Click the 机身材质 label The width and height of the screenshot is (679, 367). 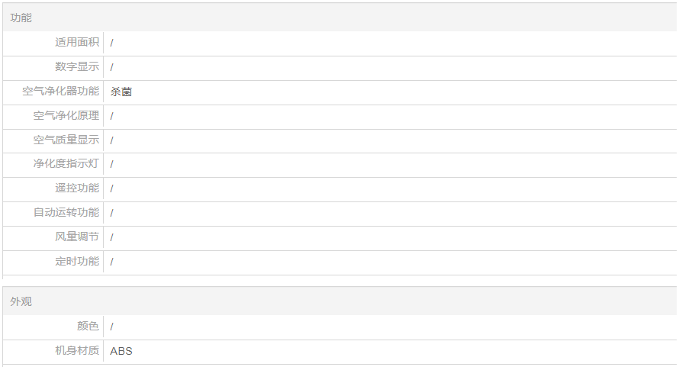(x=77, y=351)
